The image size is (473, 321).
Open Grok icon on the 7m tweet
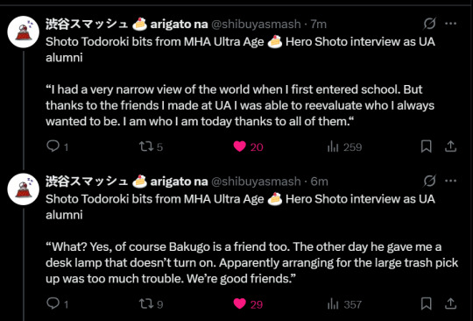429,24
